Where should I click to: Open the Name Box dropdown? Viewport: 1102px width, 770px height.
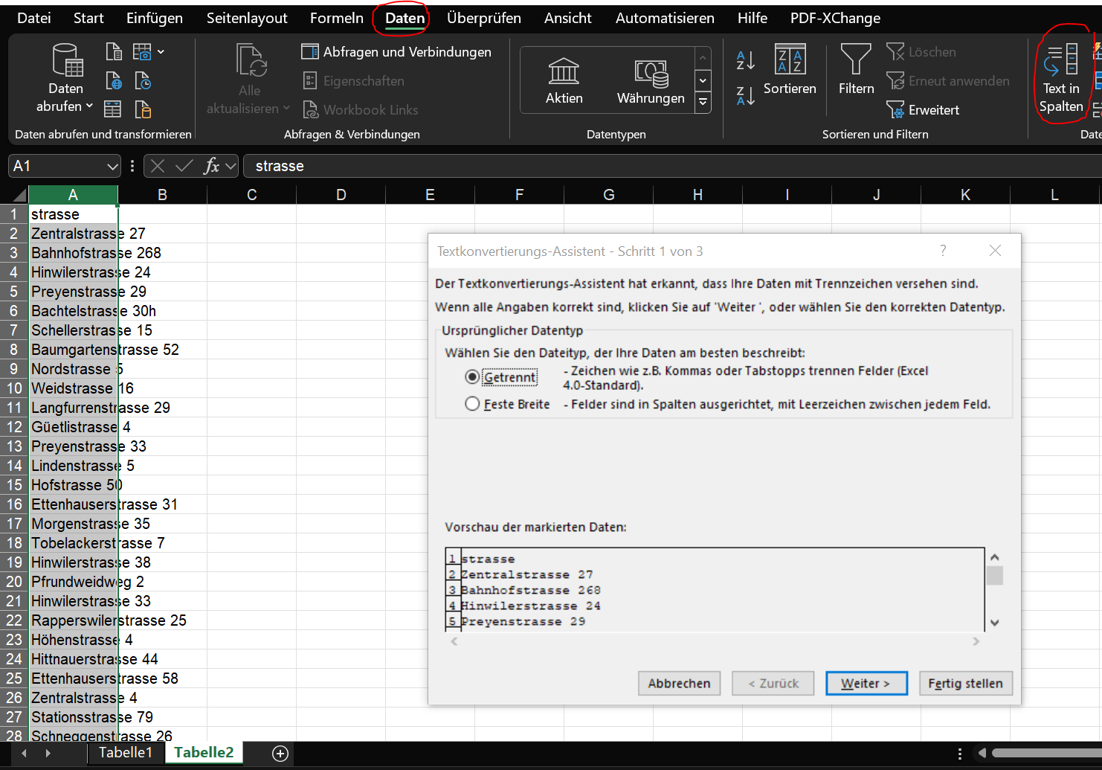point(112,166)
